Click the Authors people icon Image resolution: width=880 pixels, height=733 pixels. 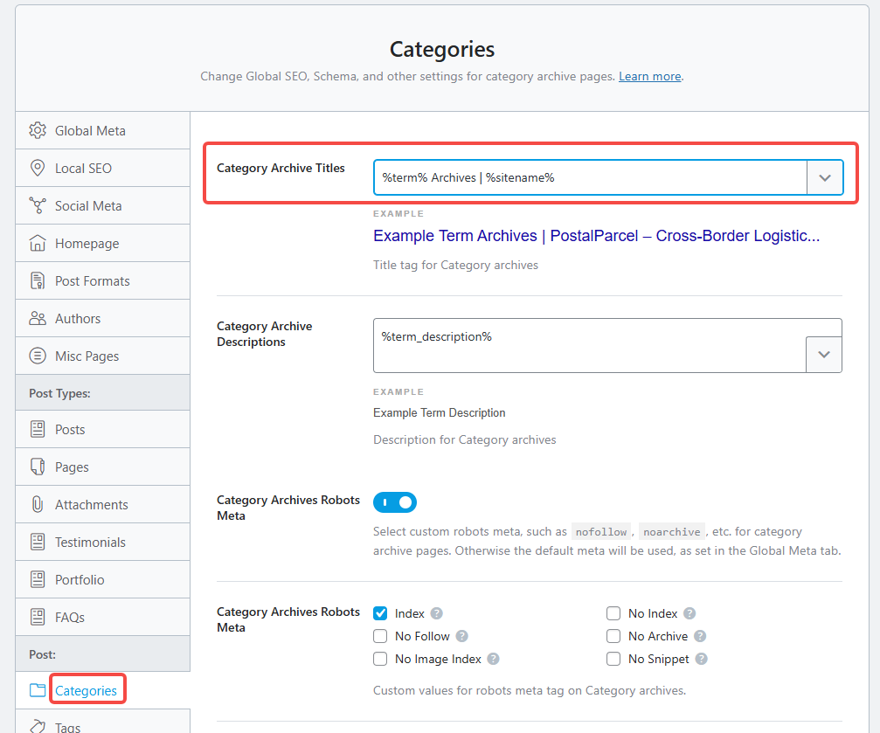pos(38,318)
